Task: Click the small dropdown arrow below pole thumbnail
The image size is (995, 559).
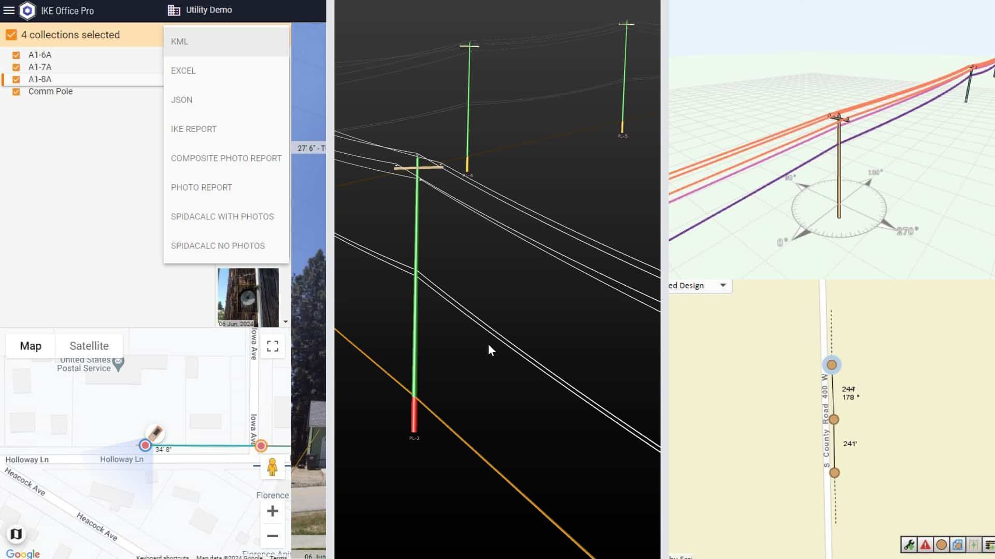Action: click(x=286, y=322)
